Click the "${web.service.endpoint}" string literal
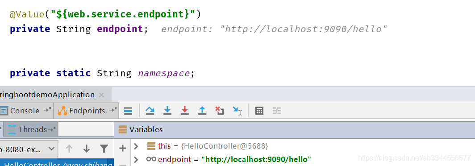Image resolution: width=475 pixels, height=166 pixels. [123, 14]
